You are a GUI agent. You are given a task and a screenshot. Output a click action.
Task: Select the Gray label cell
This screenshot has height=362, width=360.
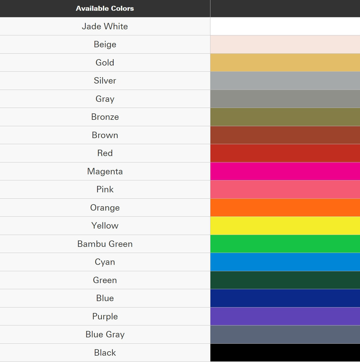click(105, 99)
